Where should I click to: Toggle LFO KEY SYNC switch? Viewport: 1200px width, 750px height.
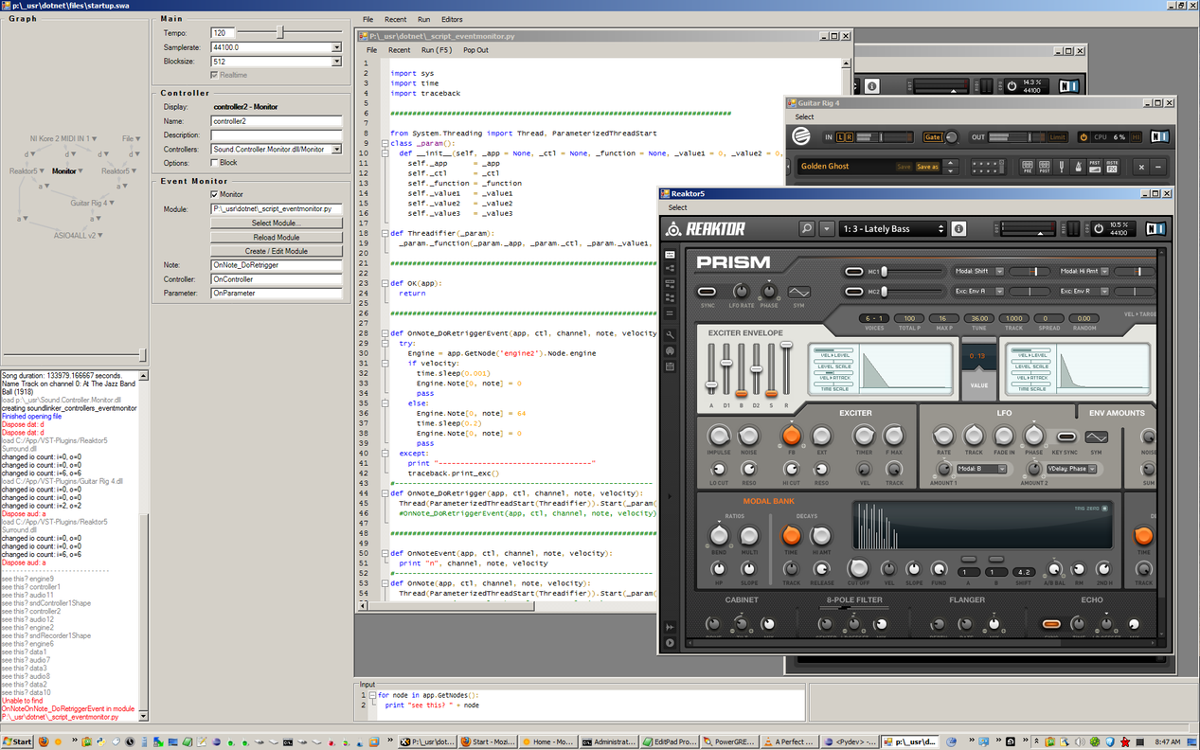click(1066, 437)
